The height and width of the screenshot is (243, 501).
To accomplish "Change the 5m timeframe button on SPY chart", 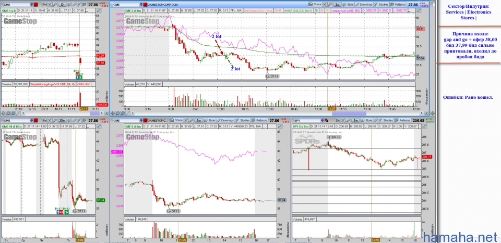I will coord(355,120).
